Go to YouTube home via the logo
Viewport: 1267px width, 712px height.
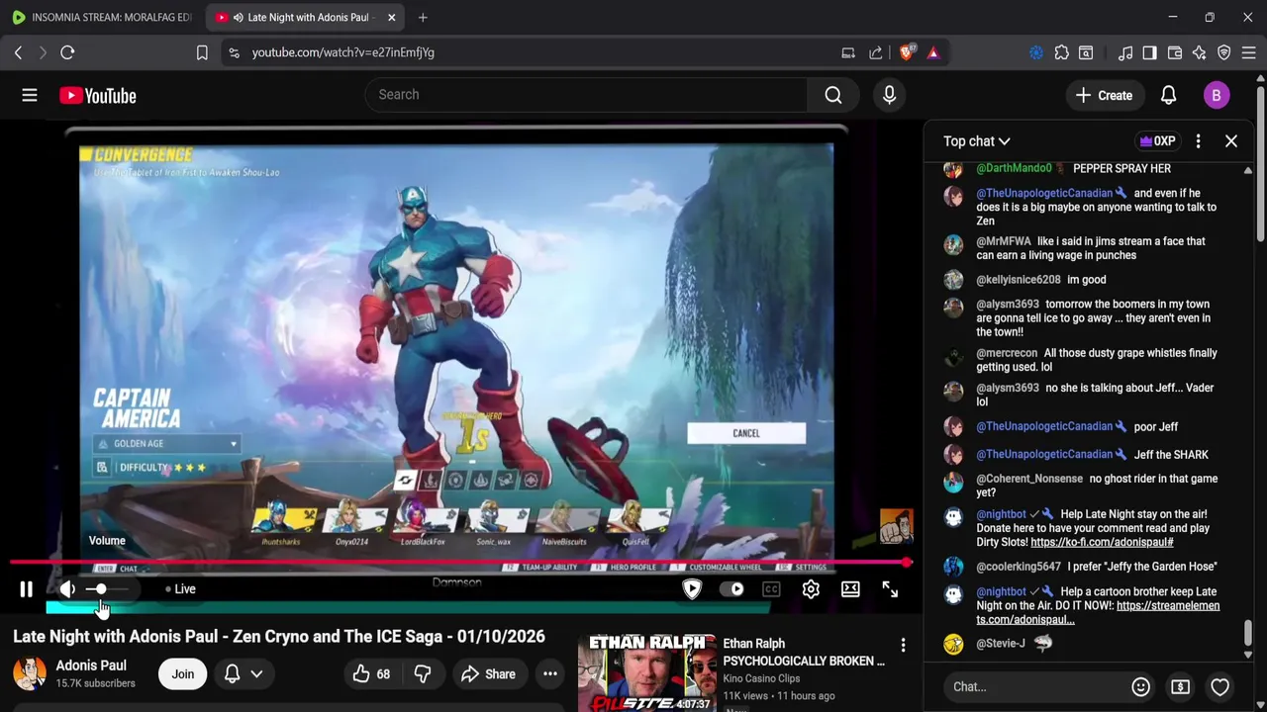point(97,95)
